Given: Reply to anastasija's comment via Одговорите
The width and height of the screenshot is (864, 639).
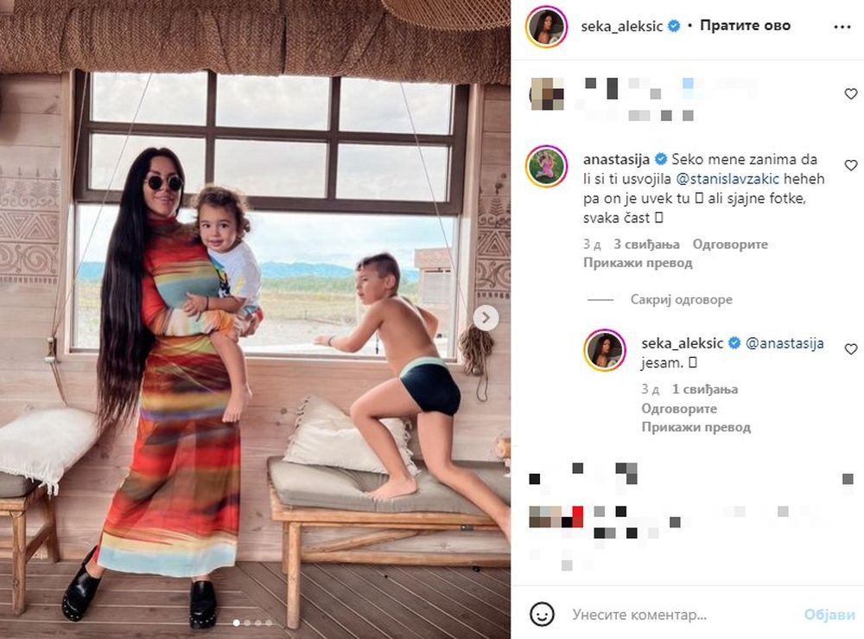Looking at the screenshot, I should tap(730, 244).
